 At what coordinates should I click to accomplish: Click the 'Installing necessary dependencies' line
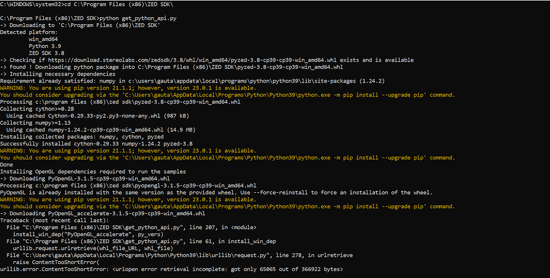pyautogui.click(x=57, y=74)
